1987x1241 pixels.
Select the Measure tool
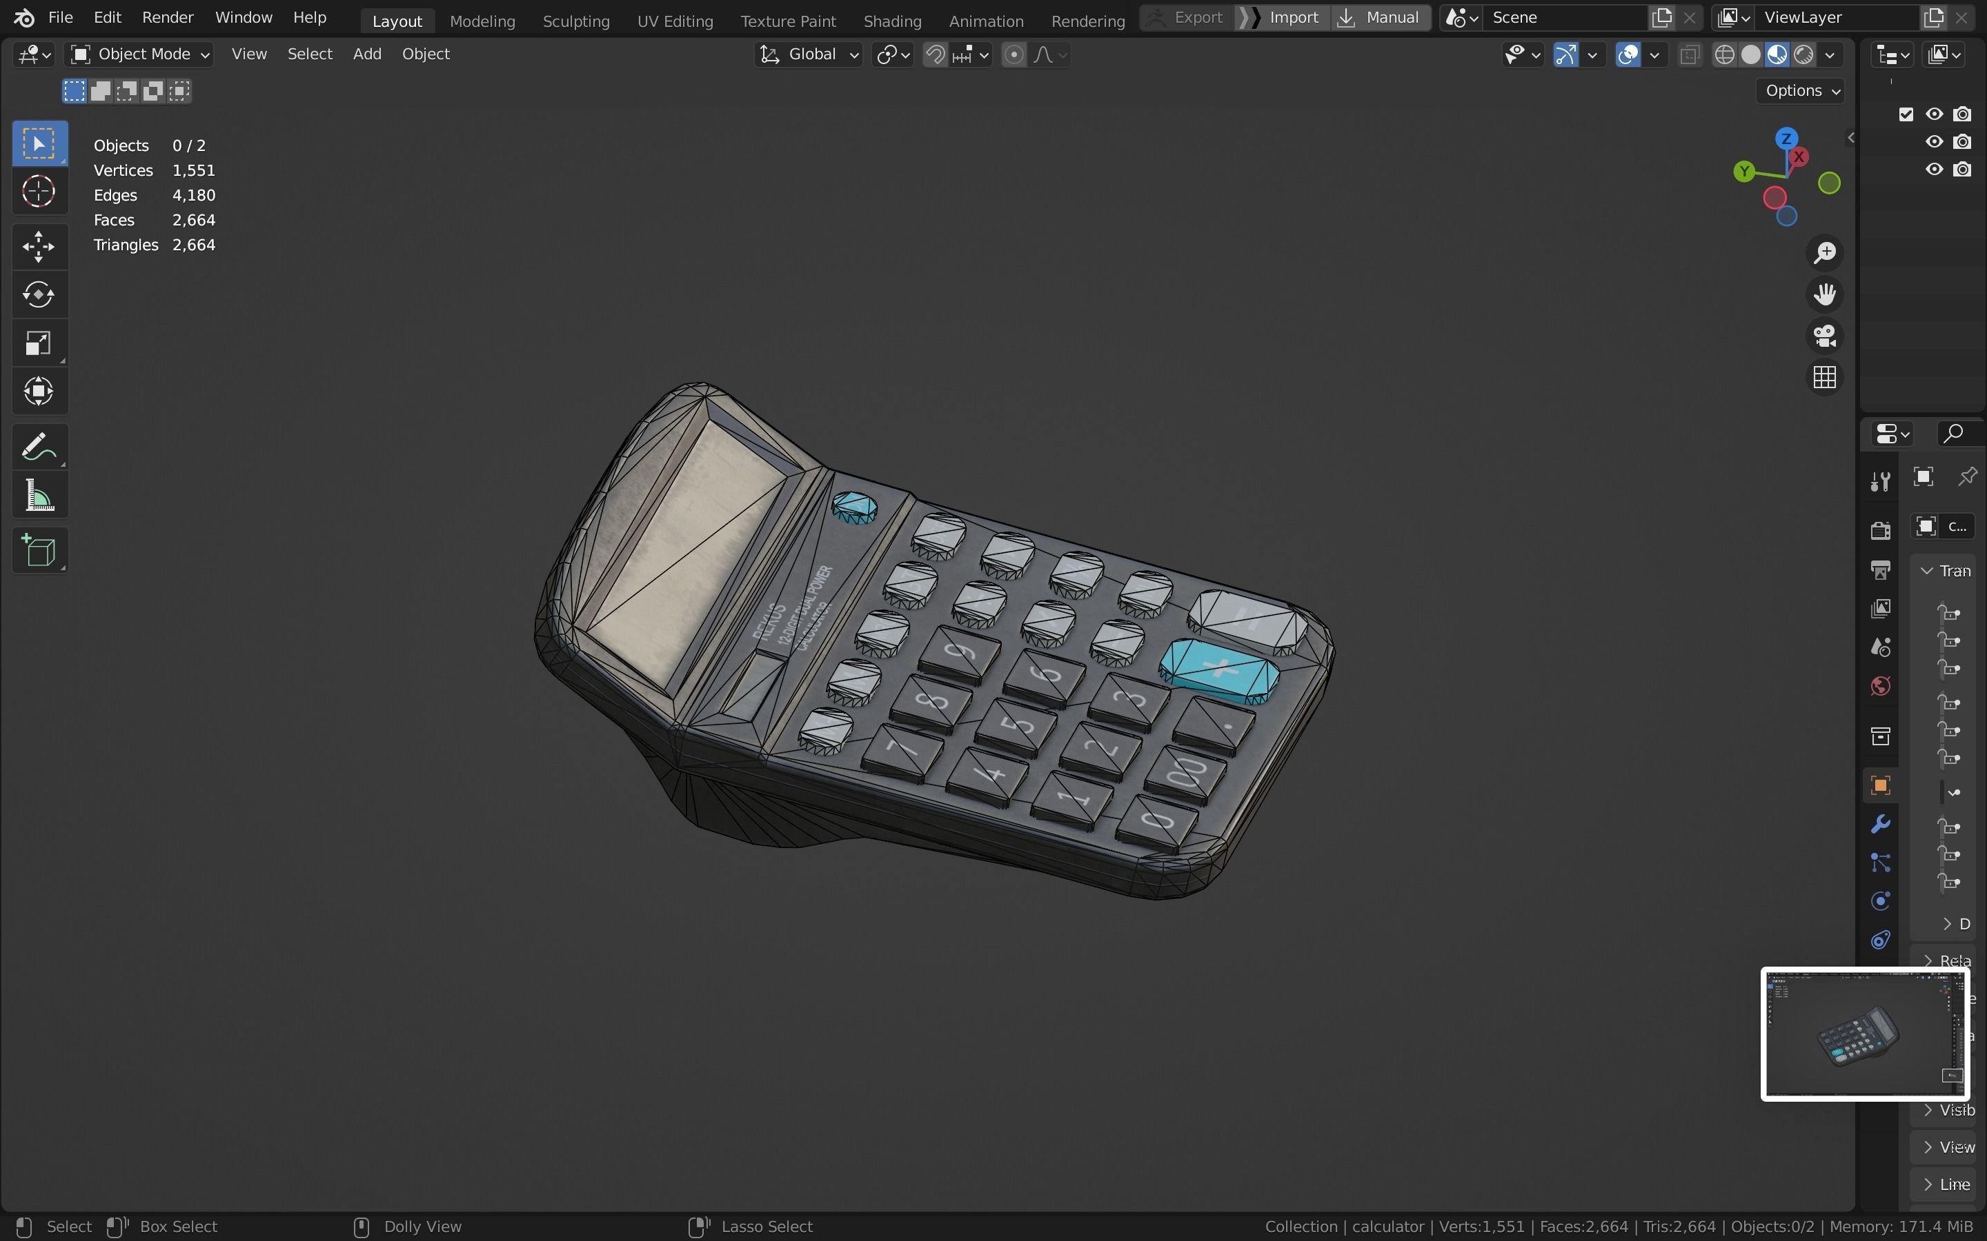[39, 496]
